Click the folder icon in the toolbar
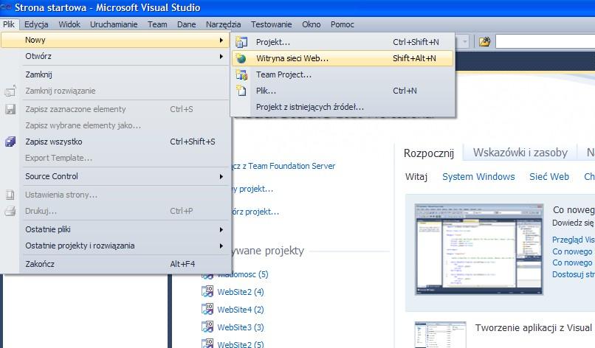595x348 pixels. [484, 42]
